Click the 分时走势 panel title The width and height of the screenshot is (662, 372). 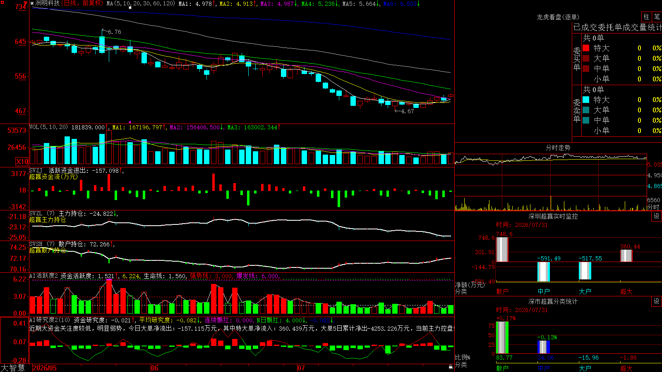[x=558, y=148]
